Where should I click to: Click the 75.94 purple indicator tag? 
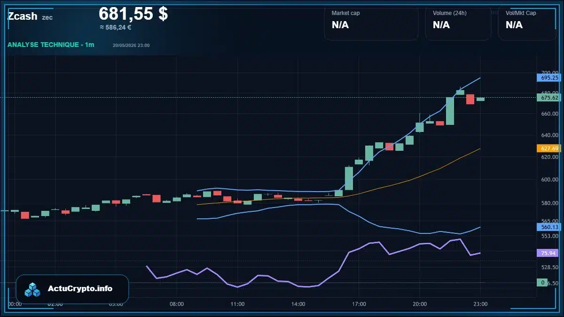pyautogui.click(x=548, y=253)
